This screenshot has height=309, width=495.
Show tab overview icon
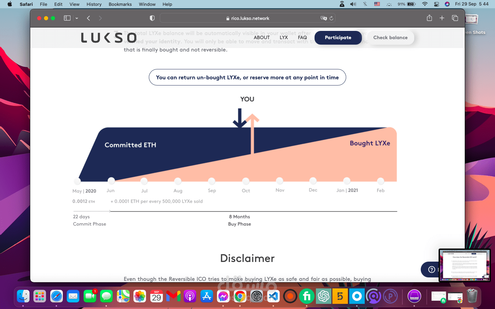coord(455,18)
